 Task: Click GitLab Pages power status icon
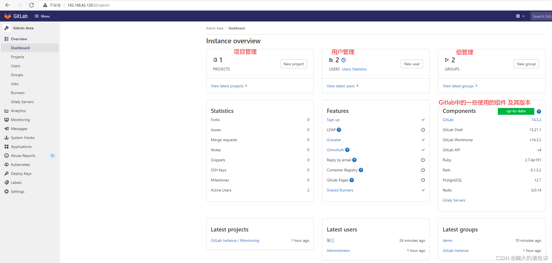[423, 180]
